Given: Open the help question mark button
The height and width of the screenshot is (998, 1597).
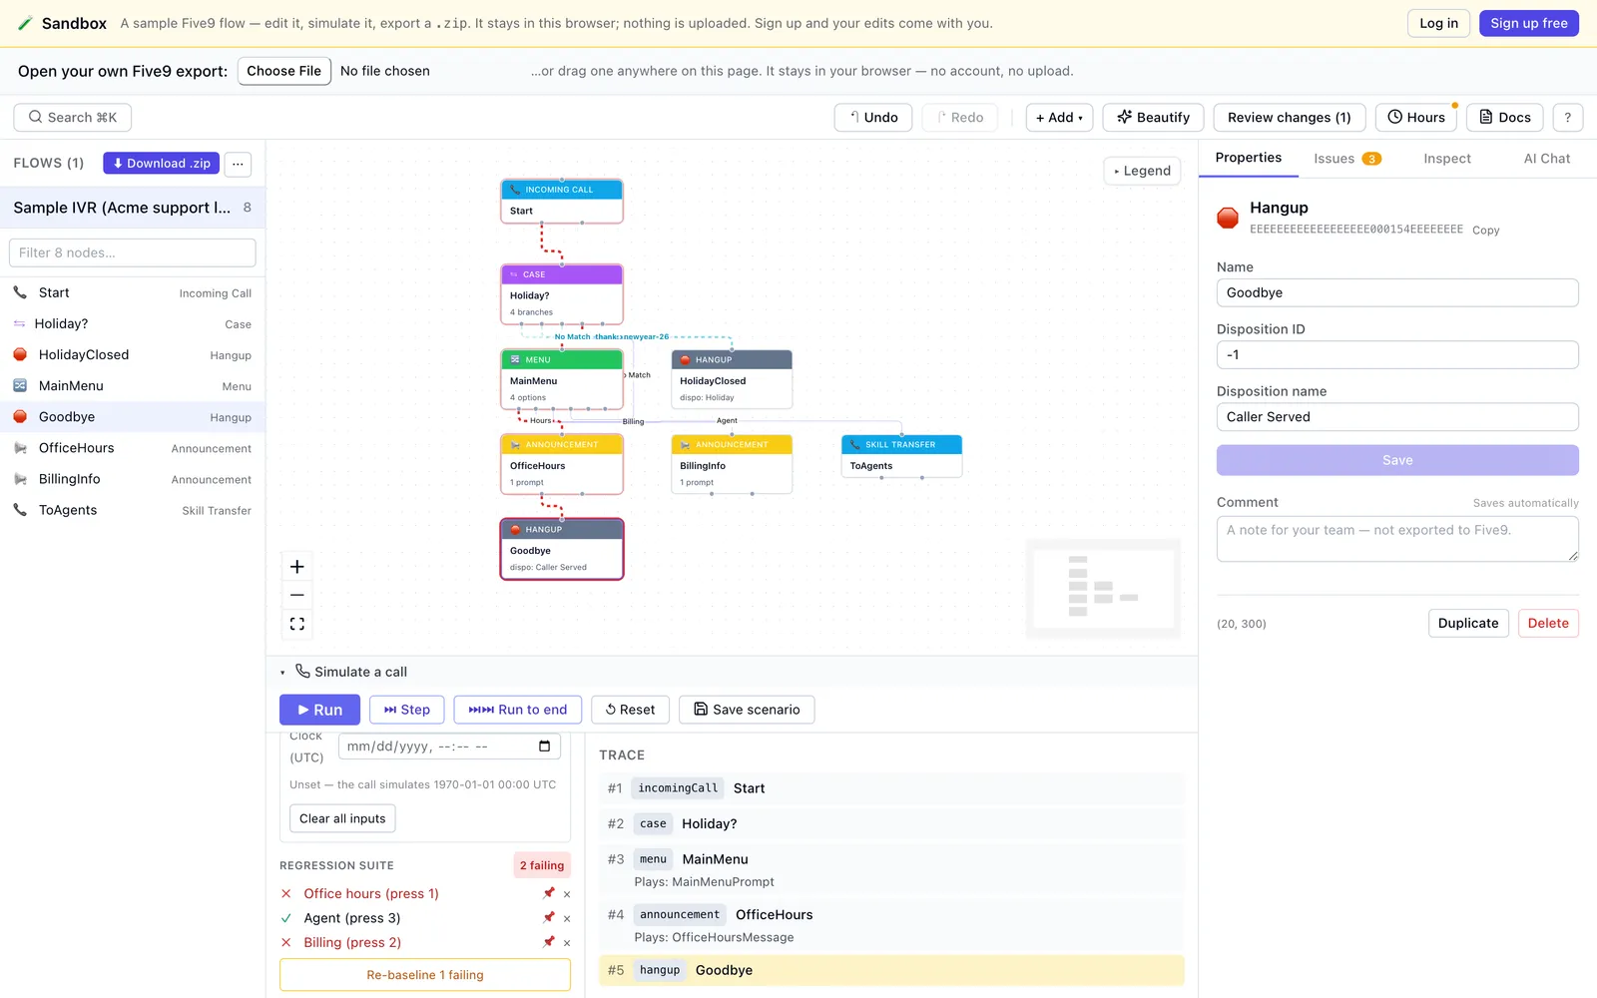Looking at the screenshot, I should pyautogui.click(x=1567, y=117).
